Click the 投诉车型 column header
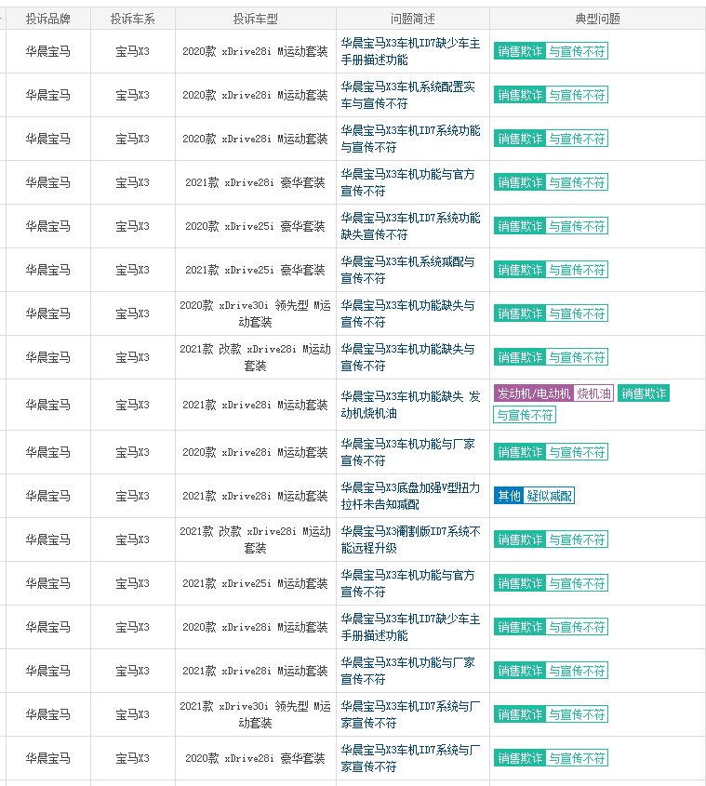This screenshot has width=706, height=786. click(255, 19)
